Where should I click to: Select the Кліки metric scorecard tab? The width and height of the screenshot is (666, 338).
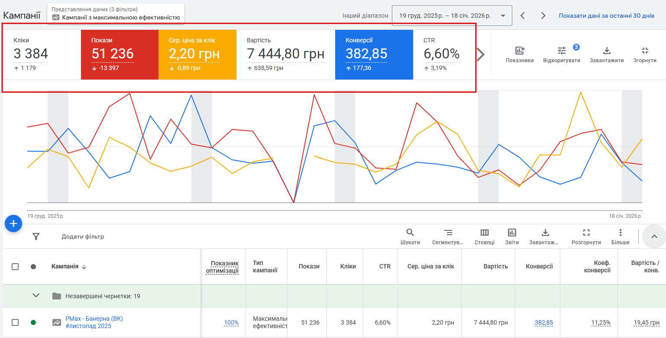42,54
